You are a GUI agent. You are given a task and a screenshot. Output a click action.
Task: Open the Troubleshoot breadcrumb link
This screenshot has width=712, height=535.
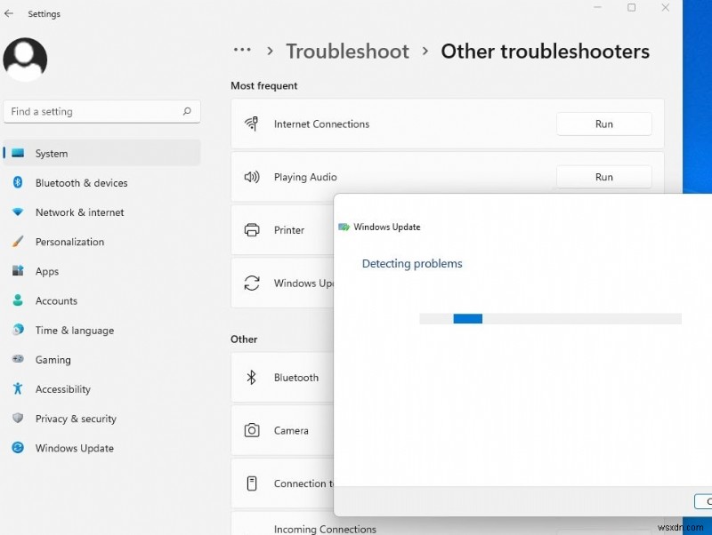pos(347,51)
